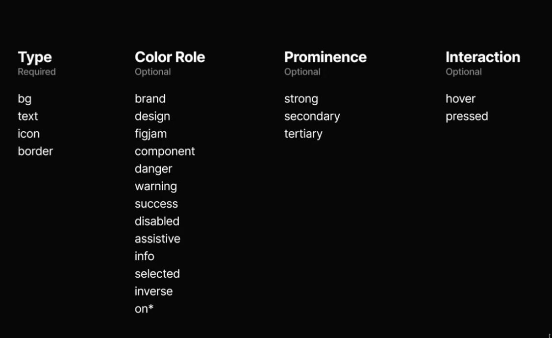Click the icon type entry
The image size is (552, 338).
28,134
